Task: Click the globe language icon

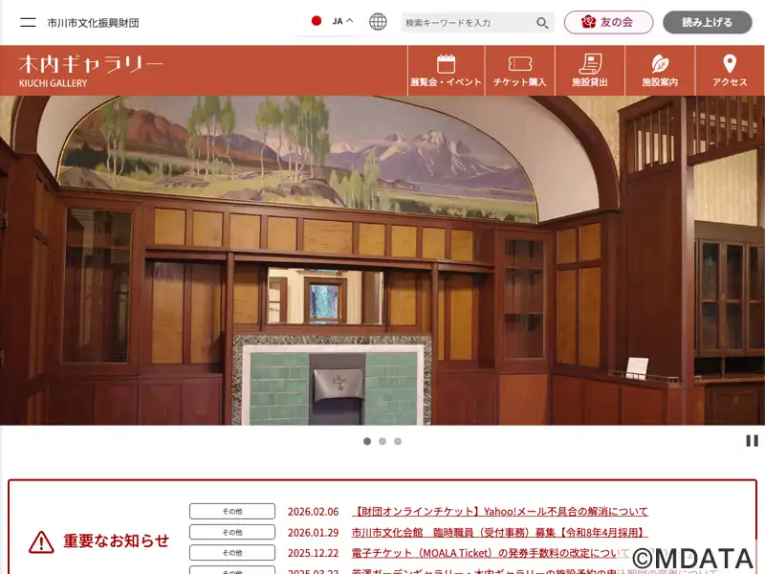Action: [x=378, y=22]
